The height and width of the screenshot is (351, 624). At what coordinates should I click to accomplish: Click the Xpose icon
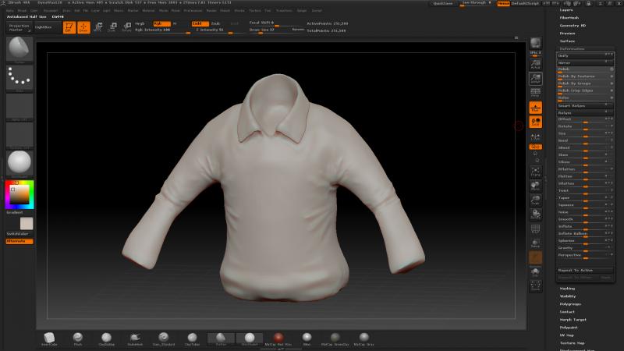point(535,286)
